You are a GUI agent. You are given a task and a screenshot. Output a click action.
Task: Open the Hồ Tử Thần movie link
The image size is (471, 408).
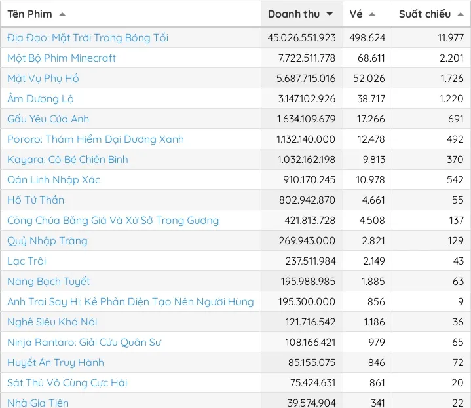pyautogui.click(x=35, y=200)
